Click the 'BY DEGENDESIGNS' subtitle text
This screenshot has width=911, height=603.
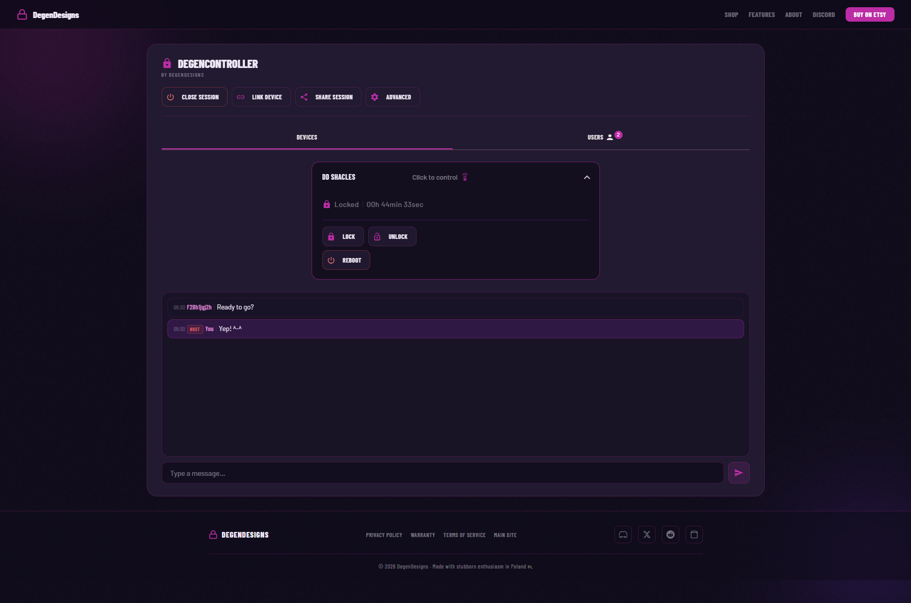click(183, 75)
